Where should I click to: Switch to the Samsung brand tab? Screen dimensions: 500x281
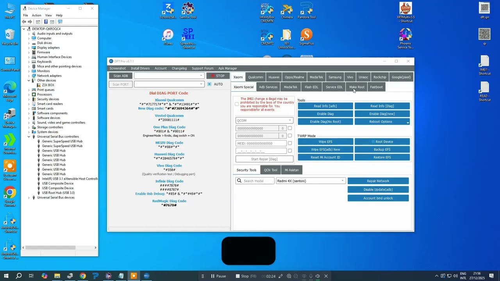coord(335,77)
